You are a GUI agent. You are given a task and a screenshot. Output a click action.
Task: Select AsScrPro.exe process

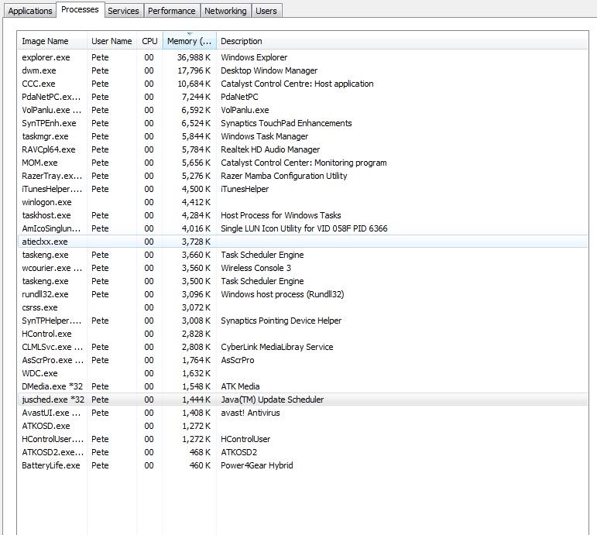(x=303, y=360)
